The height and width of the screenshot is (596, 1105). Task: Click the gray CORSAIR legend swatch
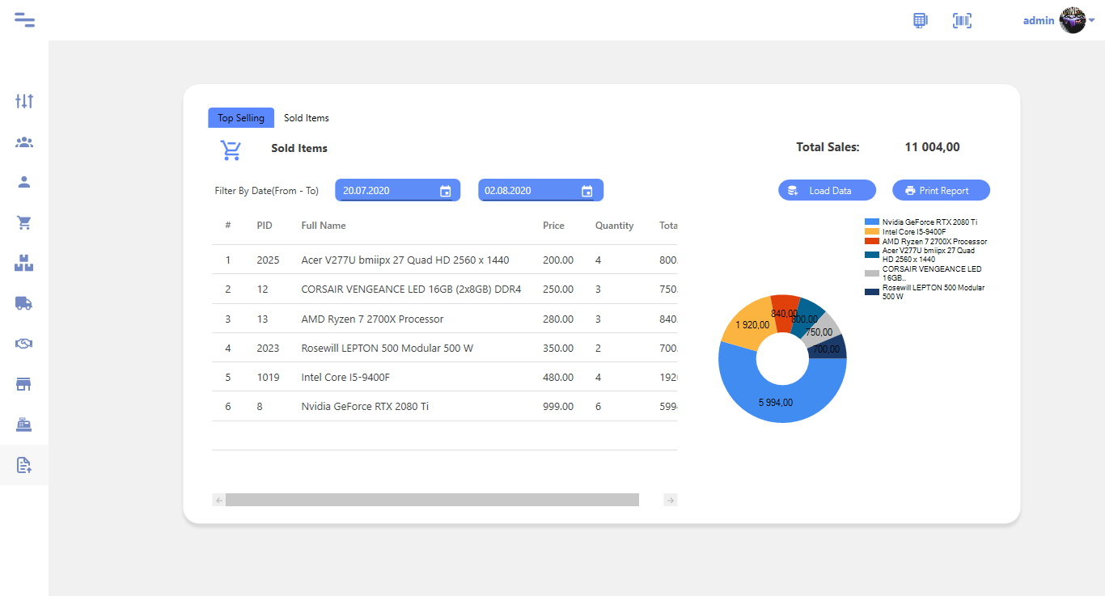(871, 273)
